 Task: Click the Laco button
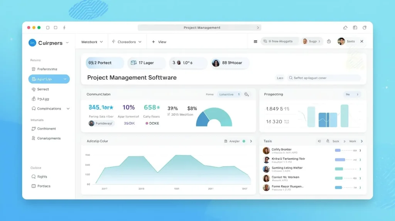click(x=280, y=78)
